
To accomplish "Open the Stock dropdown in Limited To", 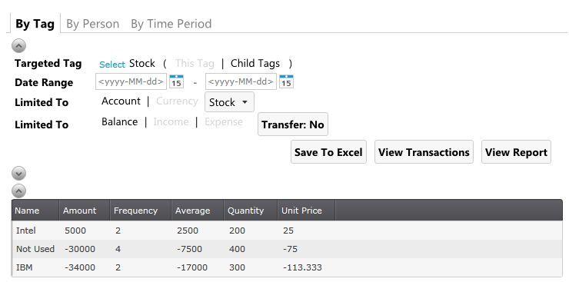I will click(229, 102).
